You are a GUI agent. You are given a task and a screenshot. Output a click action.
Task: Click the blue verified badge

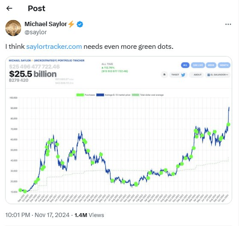(x=80, y=24)
